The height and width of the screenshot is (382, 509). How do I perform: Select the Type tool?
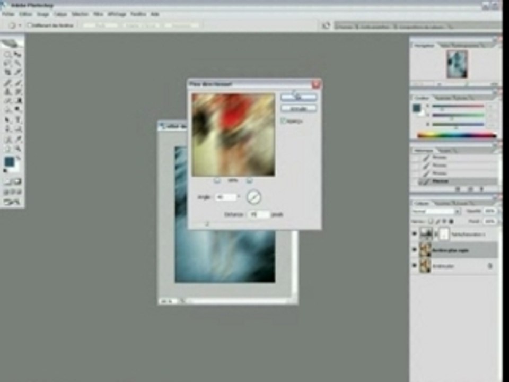(x=17, y=120)
